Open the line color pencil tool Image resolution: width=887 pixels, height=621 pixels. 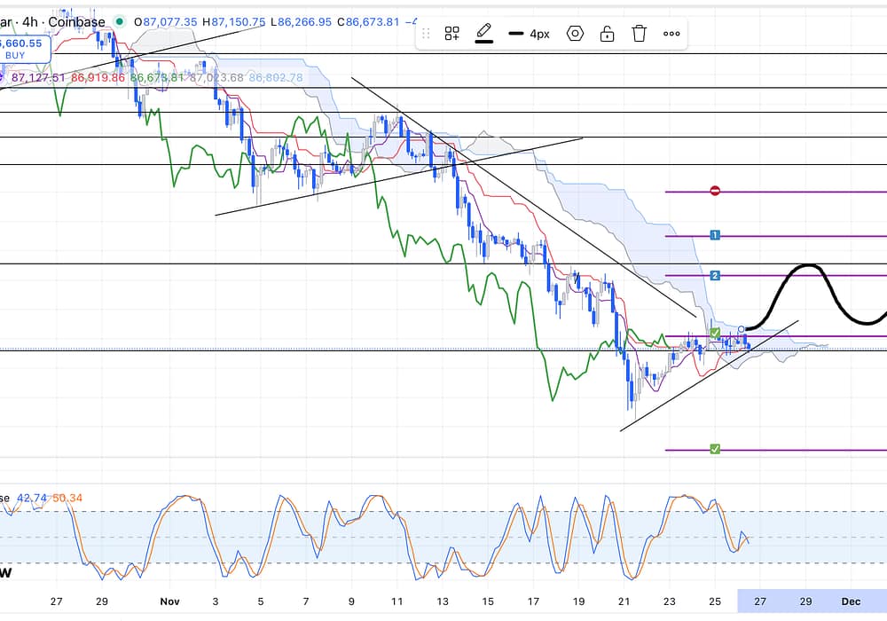[483, 34]
